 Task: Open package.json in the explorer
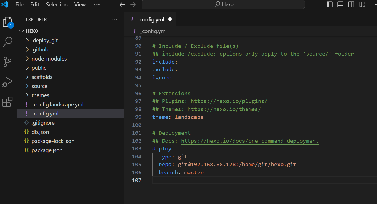coord(47,150)
